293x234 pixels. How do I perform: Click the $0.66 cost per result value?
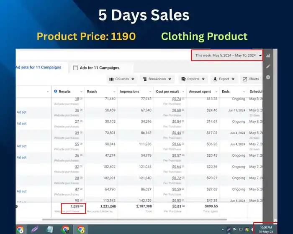(176, 144)
